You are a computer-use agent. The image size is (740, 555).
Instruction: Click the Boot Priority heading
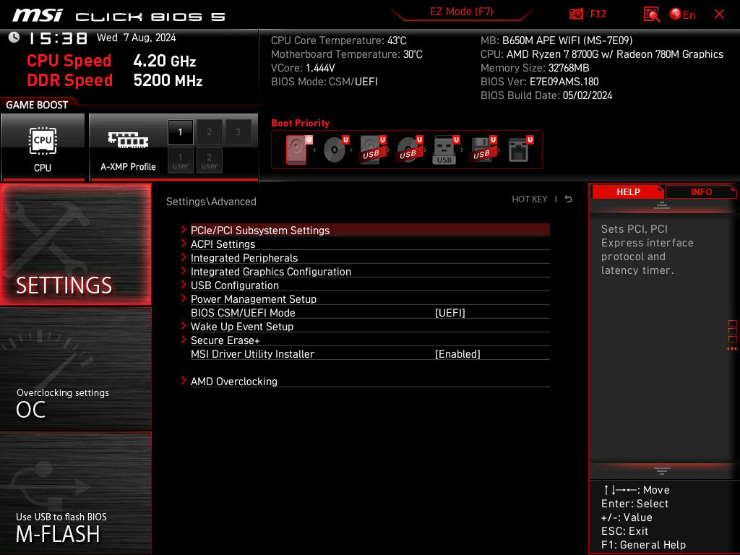coord(300,123)
